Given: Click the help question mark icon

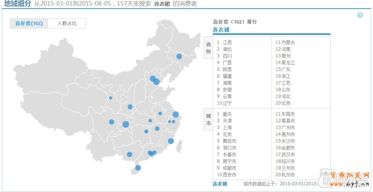Looking at the screenshot, I should (x=360, y=15).
